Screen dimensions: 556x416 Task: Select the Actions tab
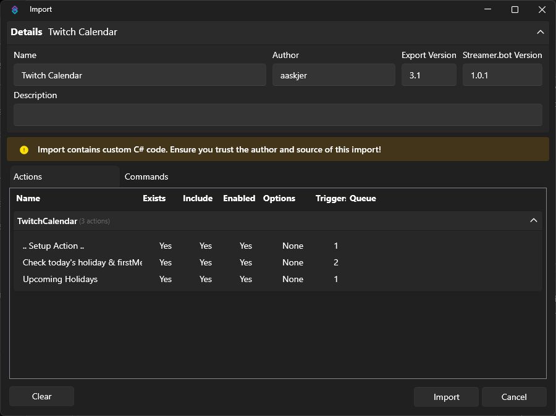click(x=28, y=177)
